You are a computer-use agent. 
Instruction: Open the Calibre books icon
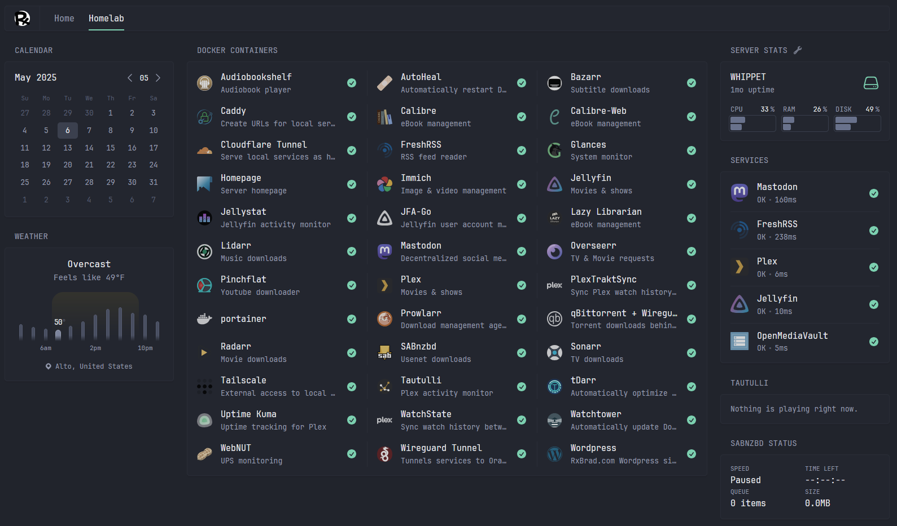pos(384,117)
